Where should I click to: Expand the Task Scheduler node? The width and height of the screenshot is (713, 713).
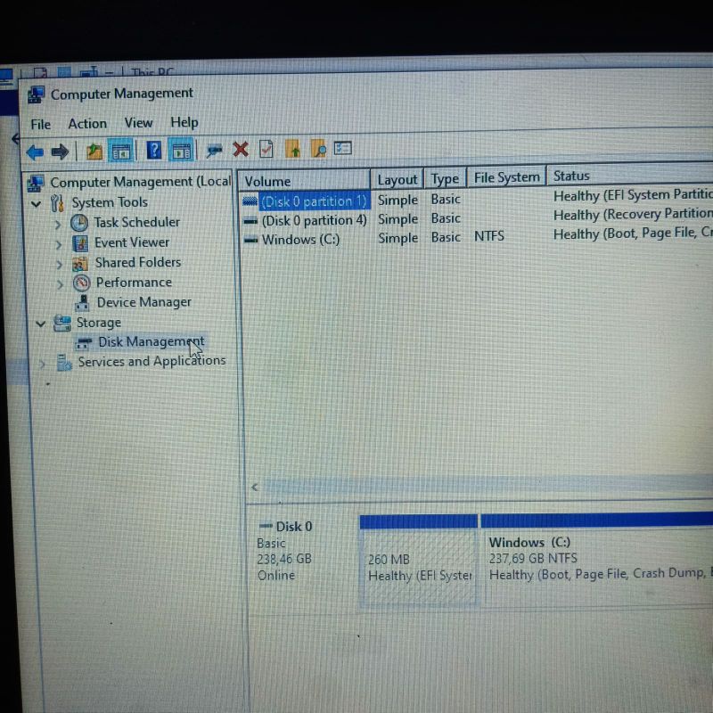(x=58, y=225)
